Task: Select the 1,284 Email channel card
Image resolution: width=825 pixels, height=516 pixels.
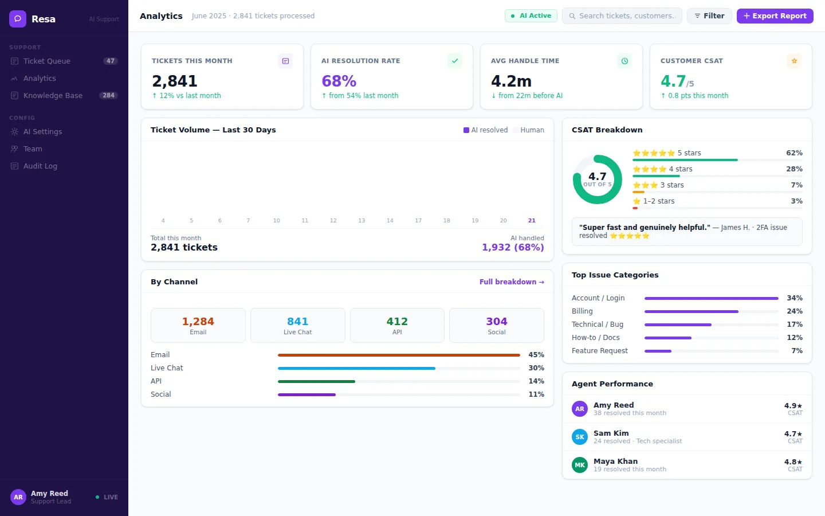Action: pos(198,326)
